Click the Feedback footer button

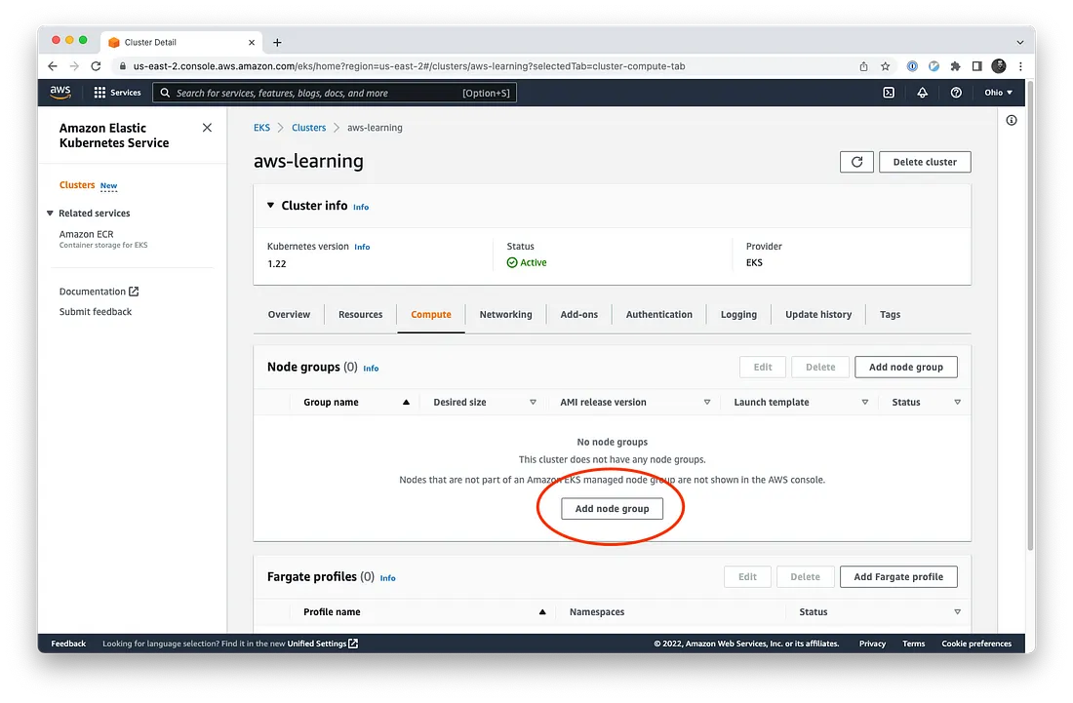point(68,644)
